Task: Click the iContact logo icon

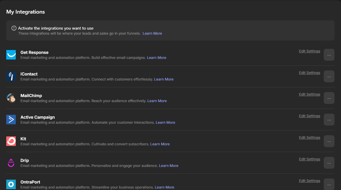Action: [x=11, y=76]
